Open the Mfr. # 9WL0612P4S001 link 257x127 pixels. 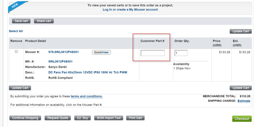(60, 62)
